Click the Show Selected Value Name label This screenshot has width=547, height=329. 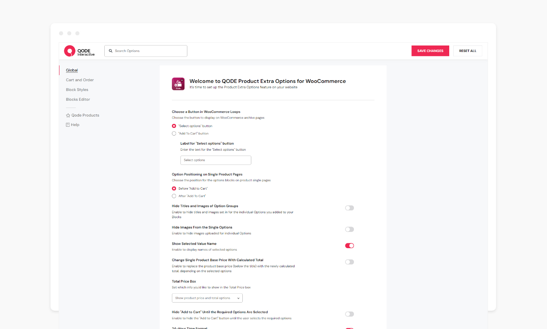point(194,244)
